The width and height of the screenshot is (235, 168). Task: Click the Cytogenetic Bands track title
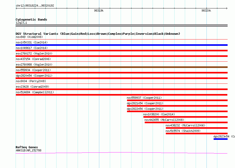(31, 19)
